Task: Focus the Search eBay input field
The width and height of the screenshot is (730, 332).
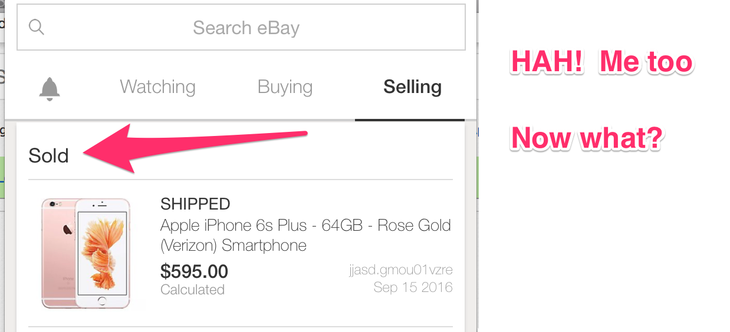Action: click(241, 27)
